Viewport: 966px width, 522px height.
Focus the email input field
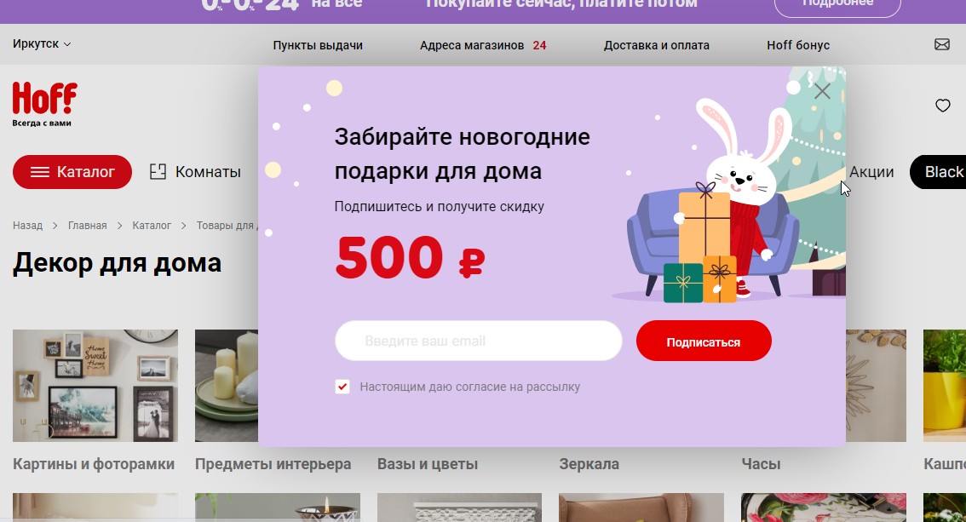pyautogui.click(x=479, y=341)
